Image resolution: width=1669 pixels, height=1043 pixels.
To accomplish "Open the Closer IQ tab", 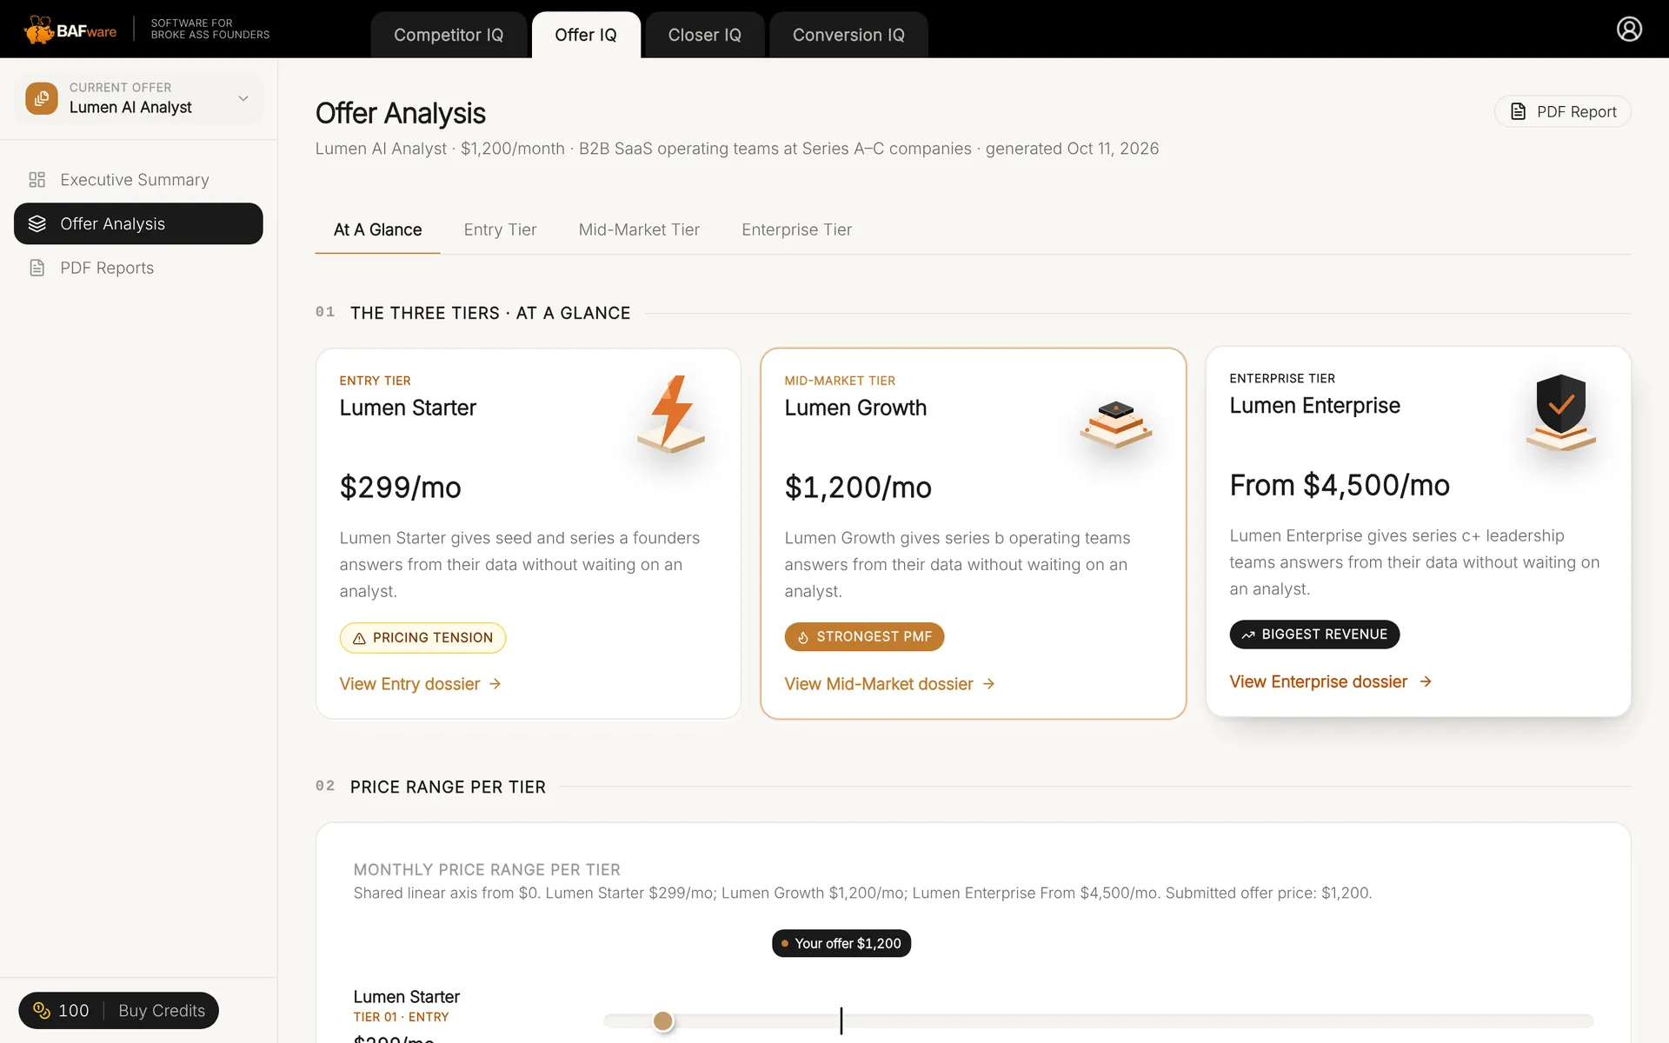I will [704, 35].
